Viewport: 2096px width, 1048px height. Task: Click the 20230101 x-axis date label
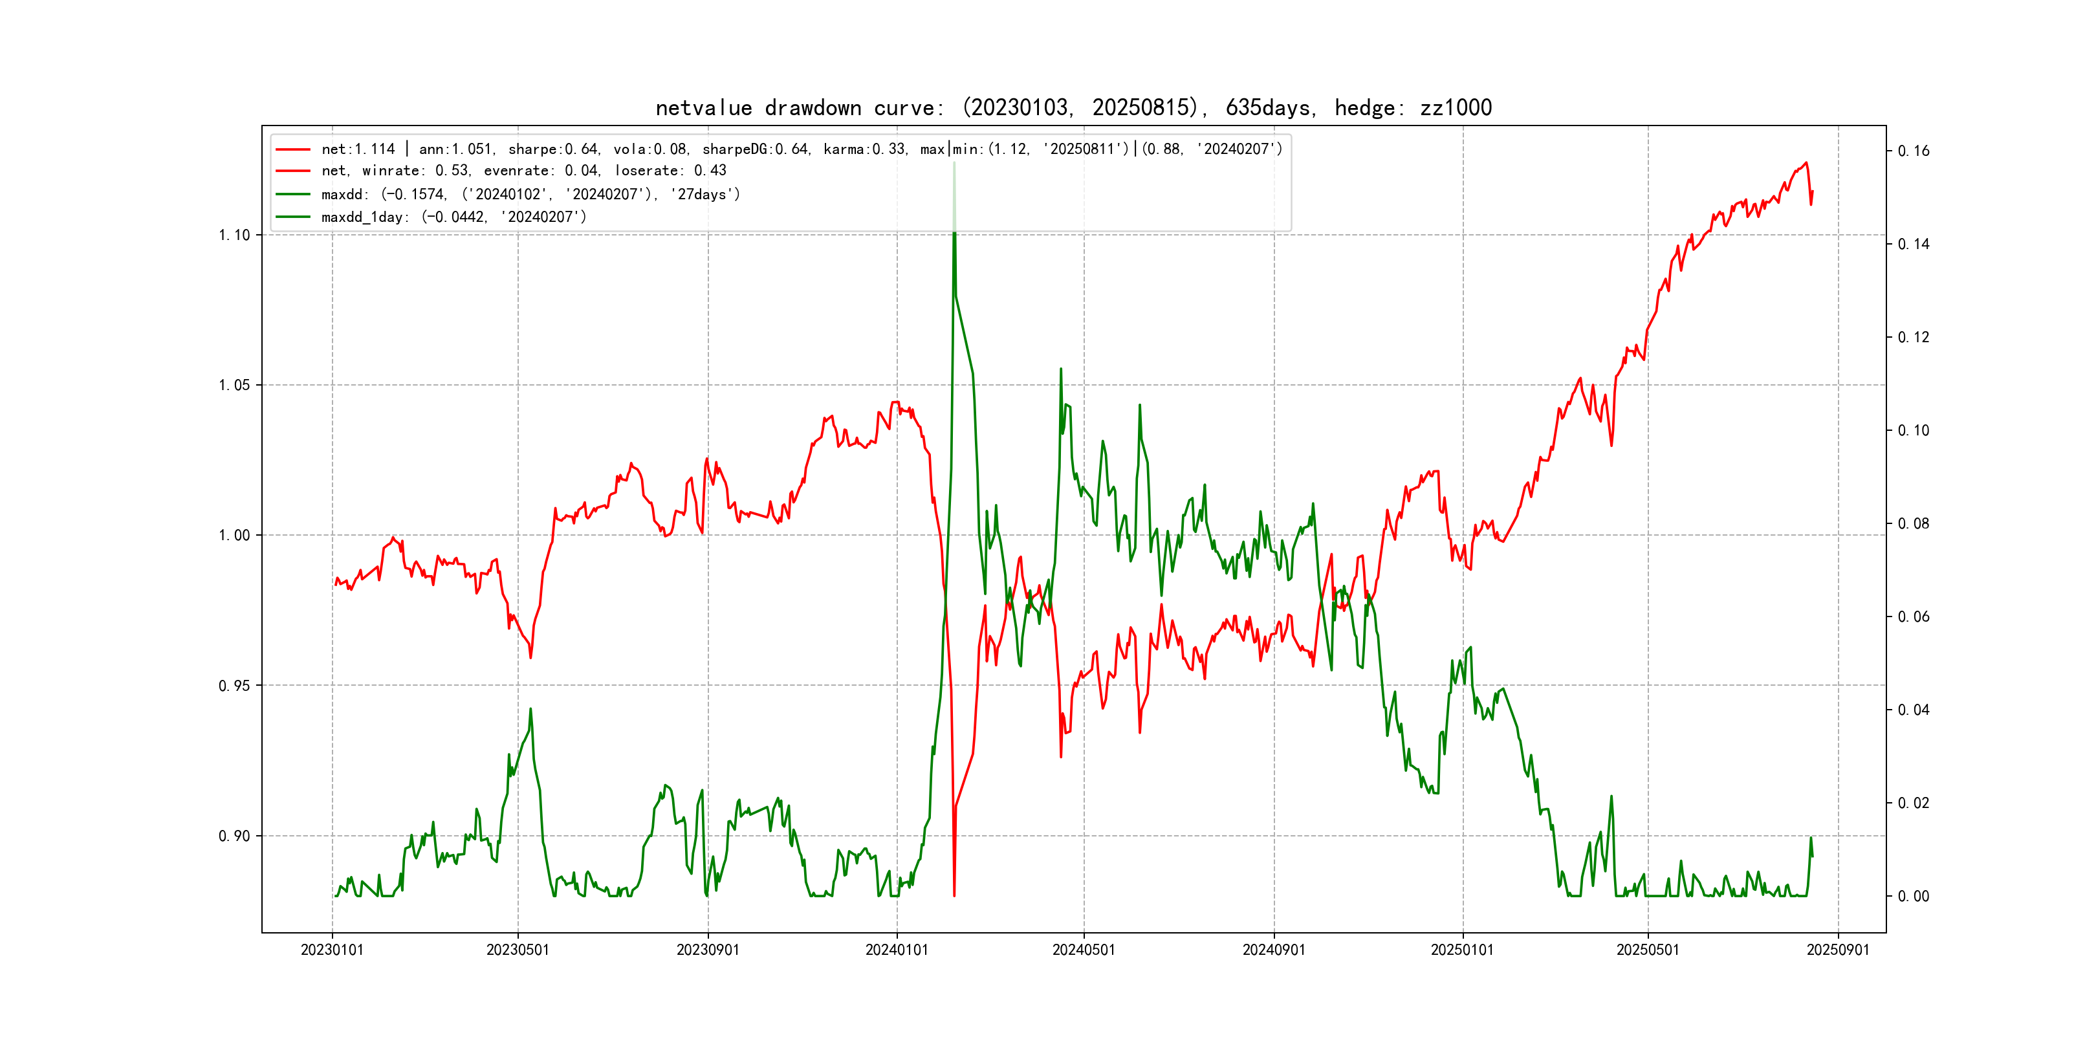pyautogui.click(x=332, y=950)
